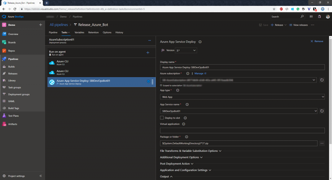Image resolution: width=332 pixels, height=180 pixels.
Task: Open AzureSubscription01 stage more options
Action: point(149,40)
